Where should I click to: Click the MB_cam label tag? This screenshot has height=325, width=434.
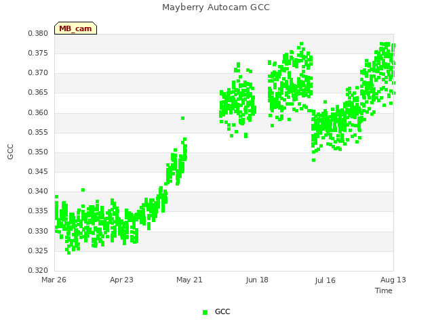coord(75,28)
